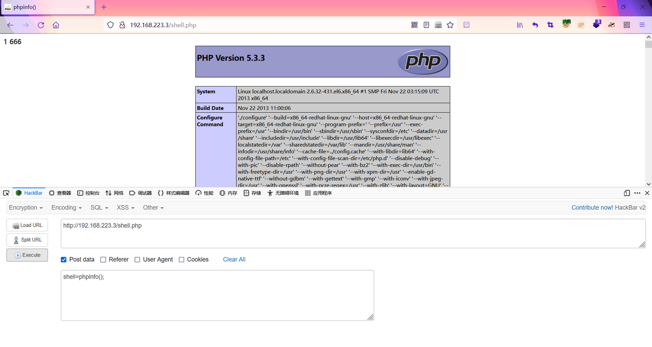Click the PHP logo image

tap(423, 62)
